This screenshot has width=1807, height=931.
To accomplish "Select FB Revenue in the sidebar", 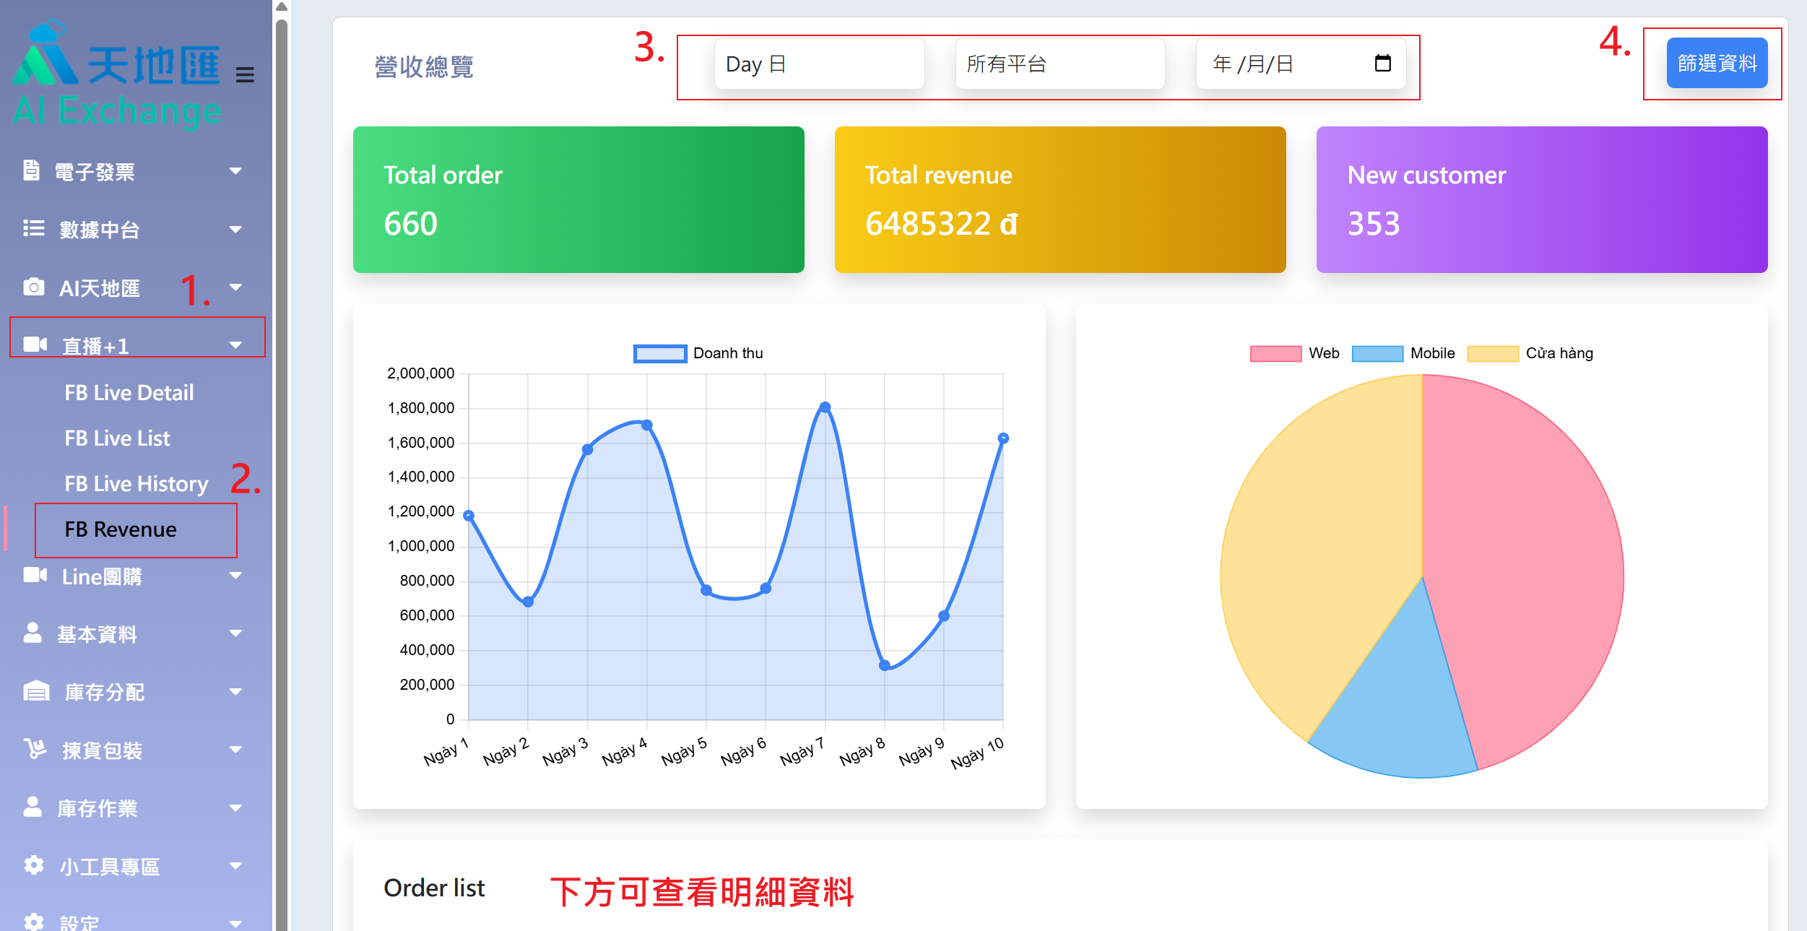I will (x=121, y=529).
